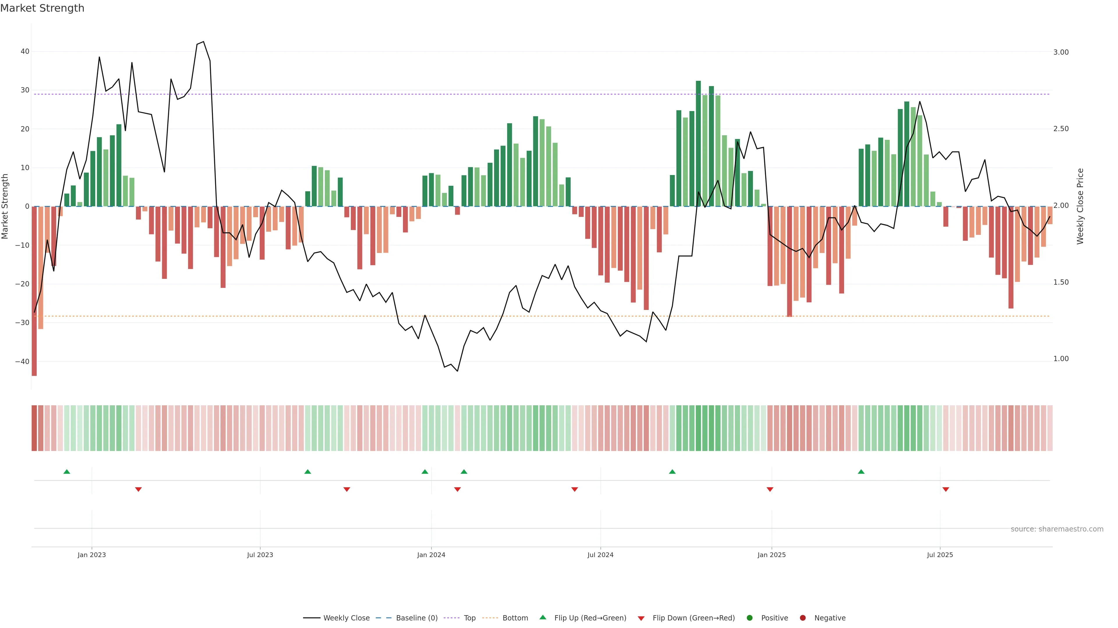
Task: Click the Positive green circle legend icon
Action: tap(749, 618)
